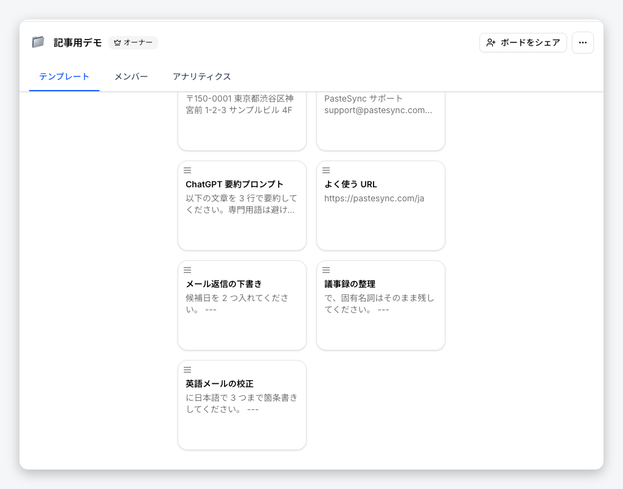Open the three-dots more options menu
The image size is (623, 489).
coord(582,43)
